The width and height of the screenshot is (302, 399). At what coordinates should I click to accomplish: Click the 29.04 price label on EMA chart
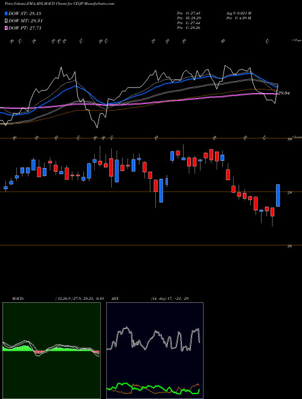284,93
